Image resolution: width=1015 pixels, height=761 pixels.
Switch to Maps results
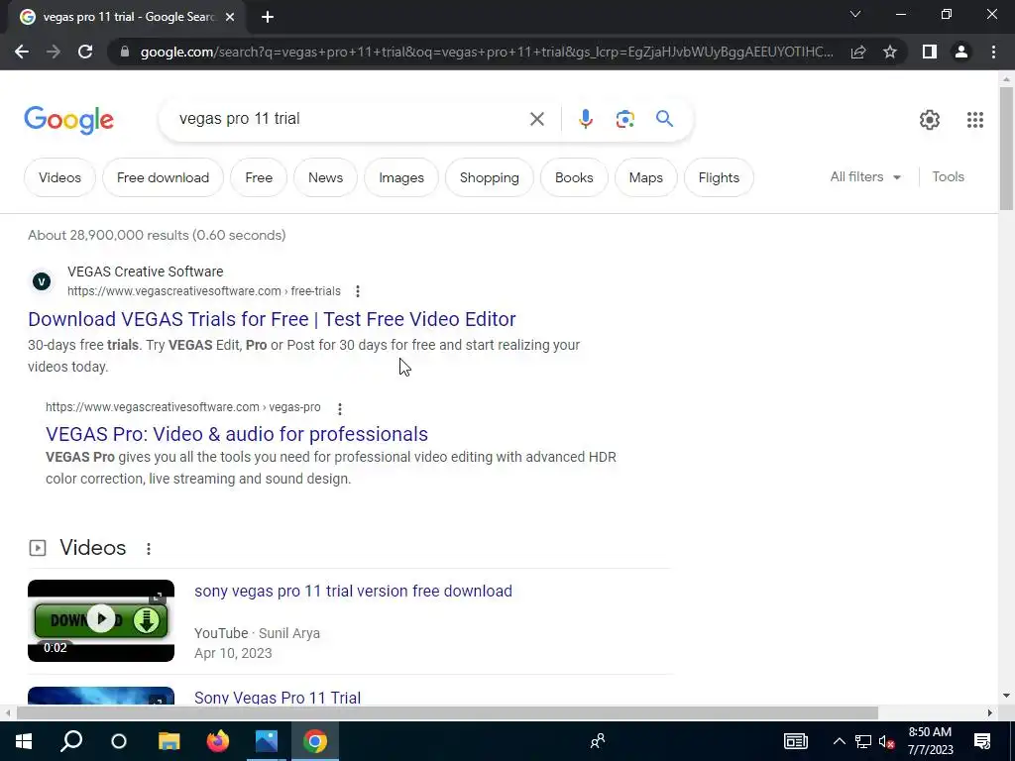click(x=646, y=177)
